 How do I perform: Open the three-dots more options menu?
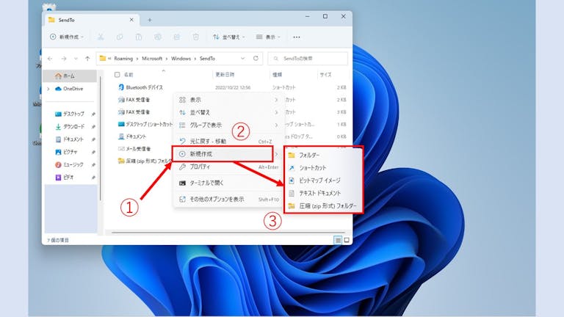coord(297,37)
